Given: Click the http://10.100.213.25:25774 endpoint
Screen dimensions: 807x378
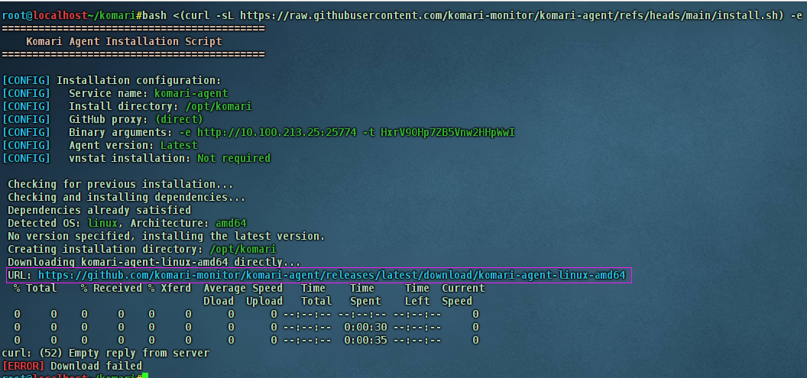Looking at the screenshot, I should click(x=277, y=133).
